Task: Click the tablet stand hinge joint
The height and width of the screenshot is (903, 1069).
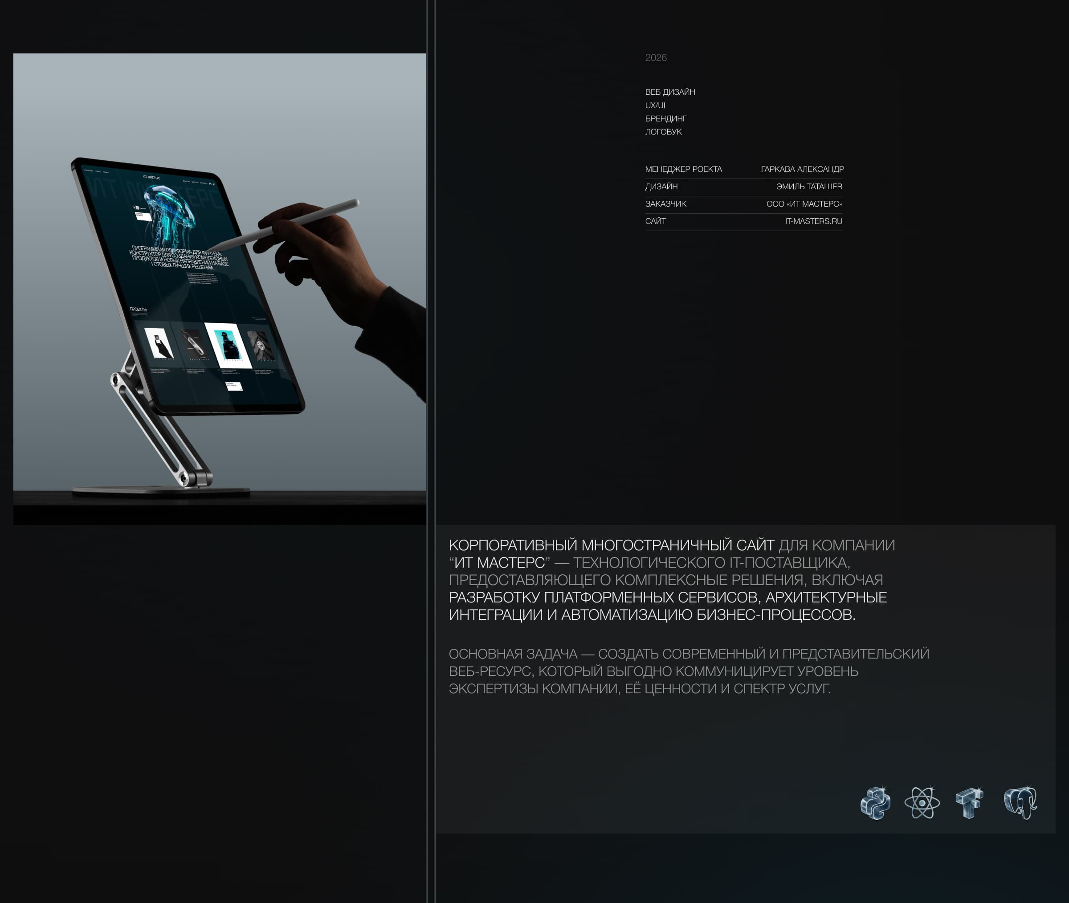Action: click(116, 380)
